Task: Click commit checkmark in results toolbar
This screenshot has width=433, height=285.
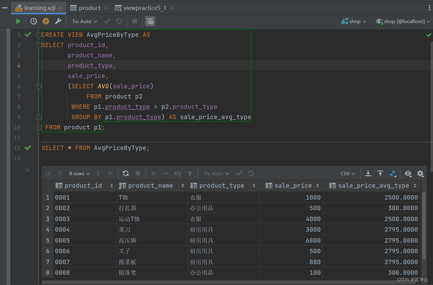Action: pyautogui.click(x=239, y=173)
